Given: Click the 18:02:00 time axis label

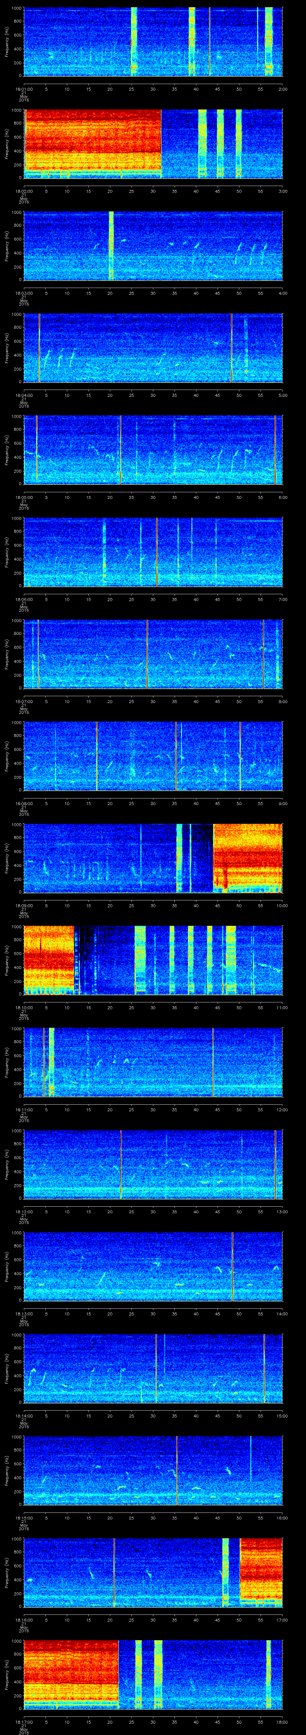Looking at the screenshot, I should (24, 191).
